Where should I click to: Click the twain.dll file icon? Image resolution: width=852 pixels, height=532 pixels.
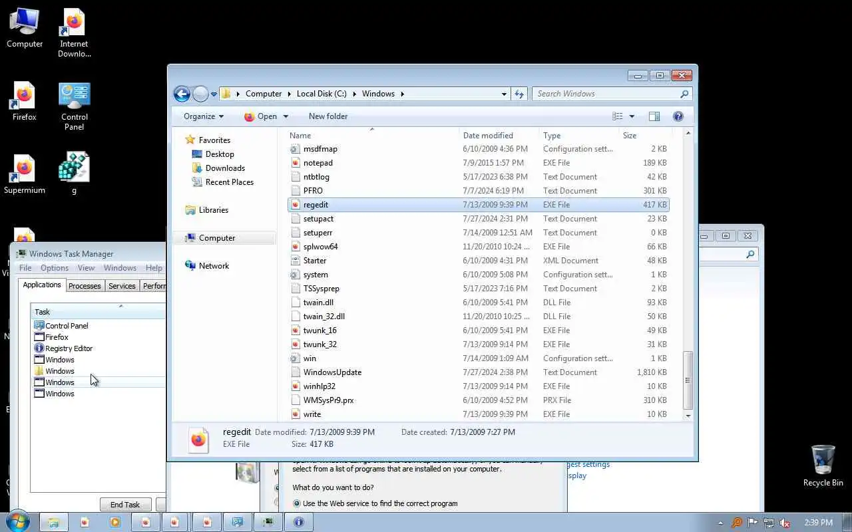click(296, 303)
